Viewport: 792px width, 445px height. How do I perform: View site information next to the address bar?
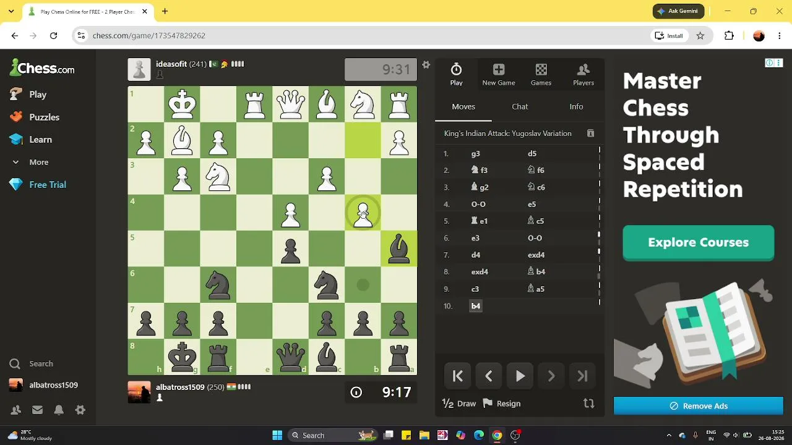(81, 36)
